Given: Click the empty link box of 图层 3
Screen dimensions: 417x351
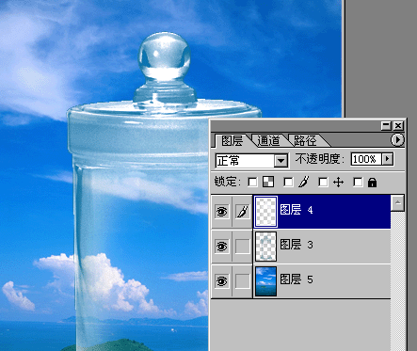Looking at the screenshot, I should (x=242, y=247).
